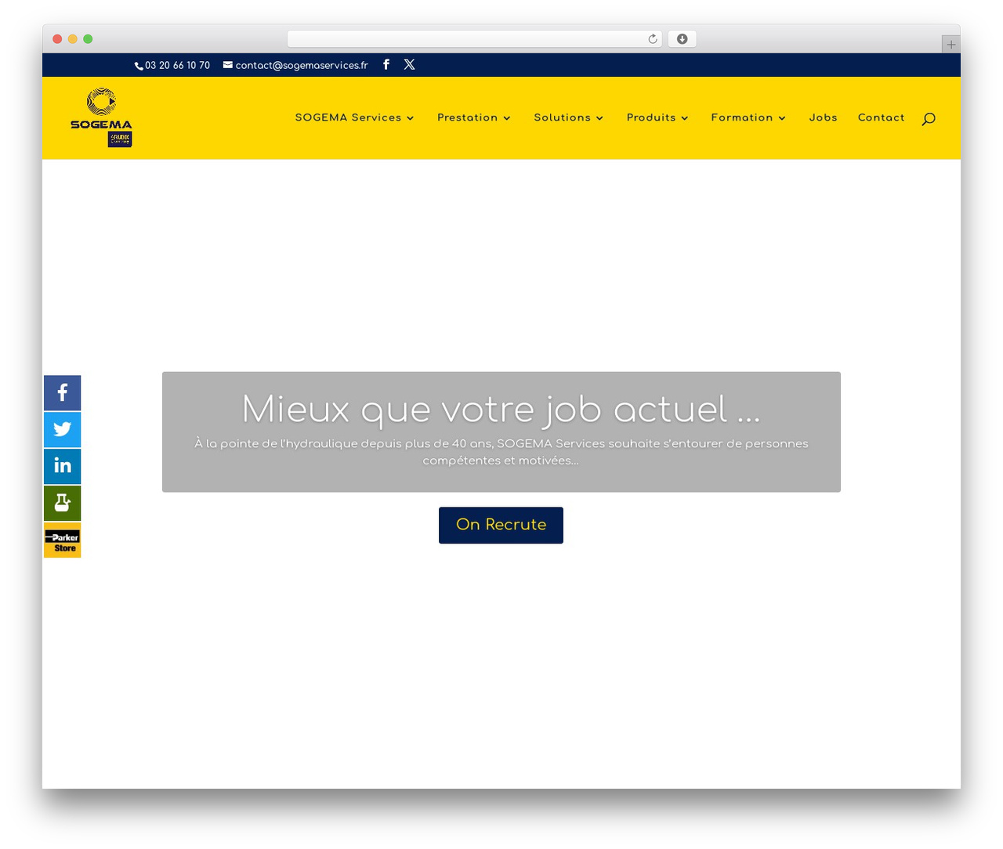
Task: Click the SOGEMA logo
Action: pyautogui.click(x=101, y=117)
